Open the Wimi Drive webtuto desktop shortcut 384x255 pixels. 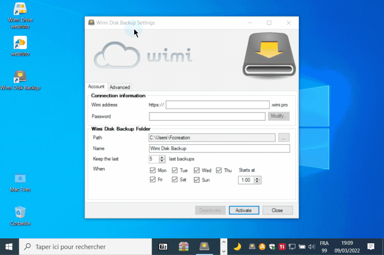tap(20, 16)
